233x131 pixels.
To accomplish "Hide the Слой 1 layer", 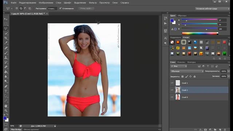I will (172, 83).
